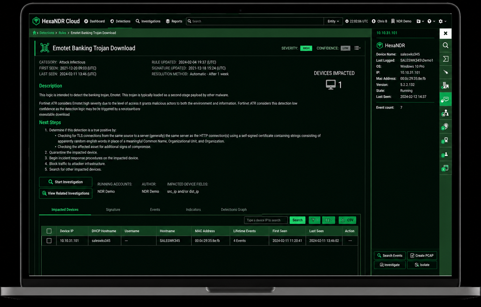Download CSV export
Image resolution: width=481 pixels, height=307 pixels.
coord(347,220)
